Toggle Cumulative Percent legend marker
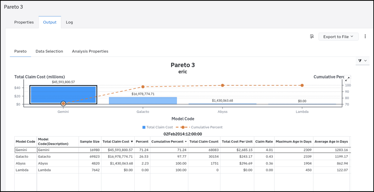 pyautogui.click(x=183, y=127)
